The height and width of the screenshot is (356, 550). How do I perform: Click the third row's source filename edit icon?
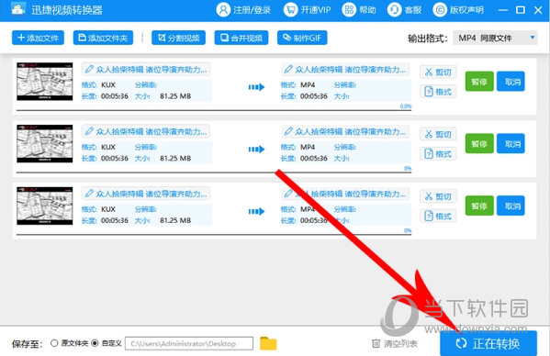click(x=89, y=194)
